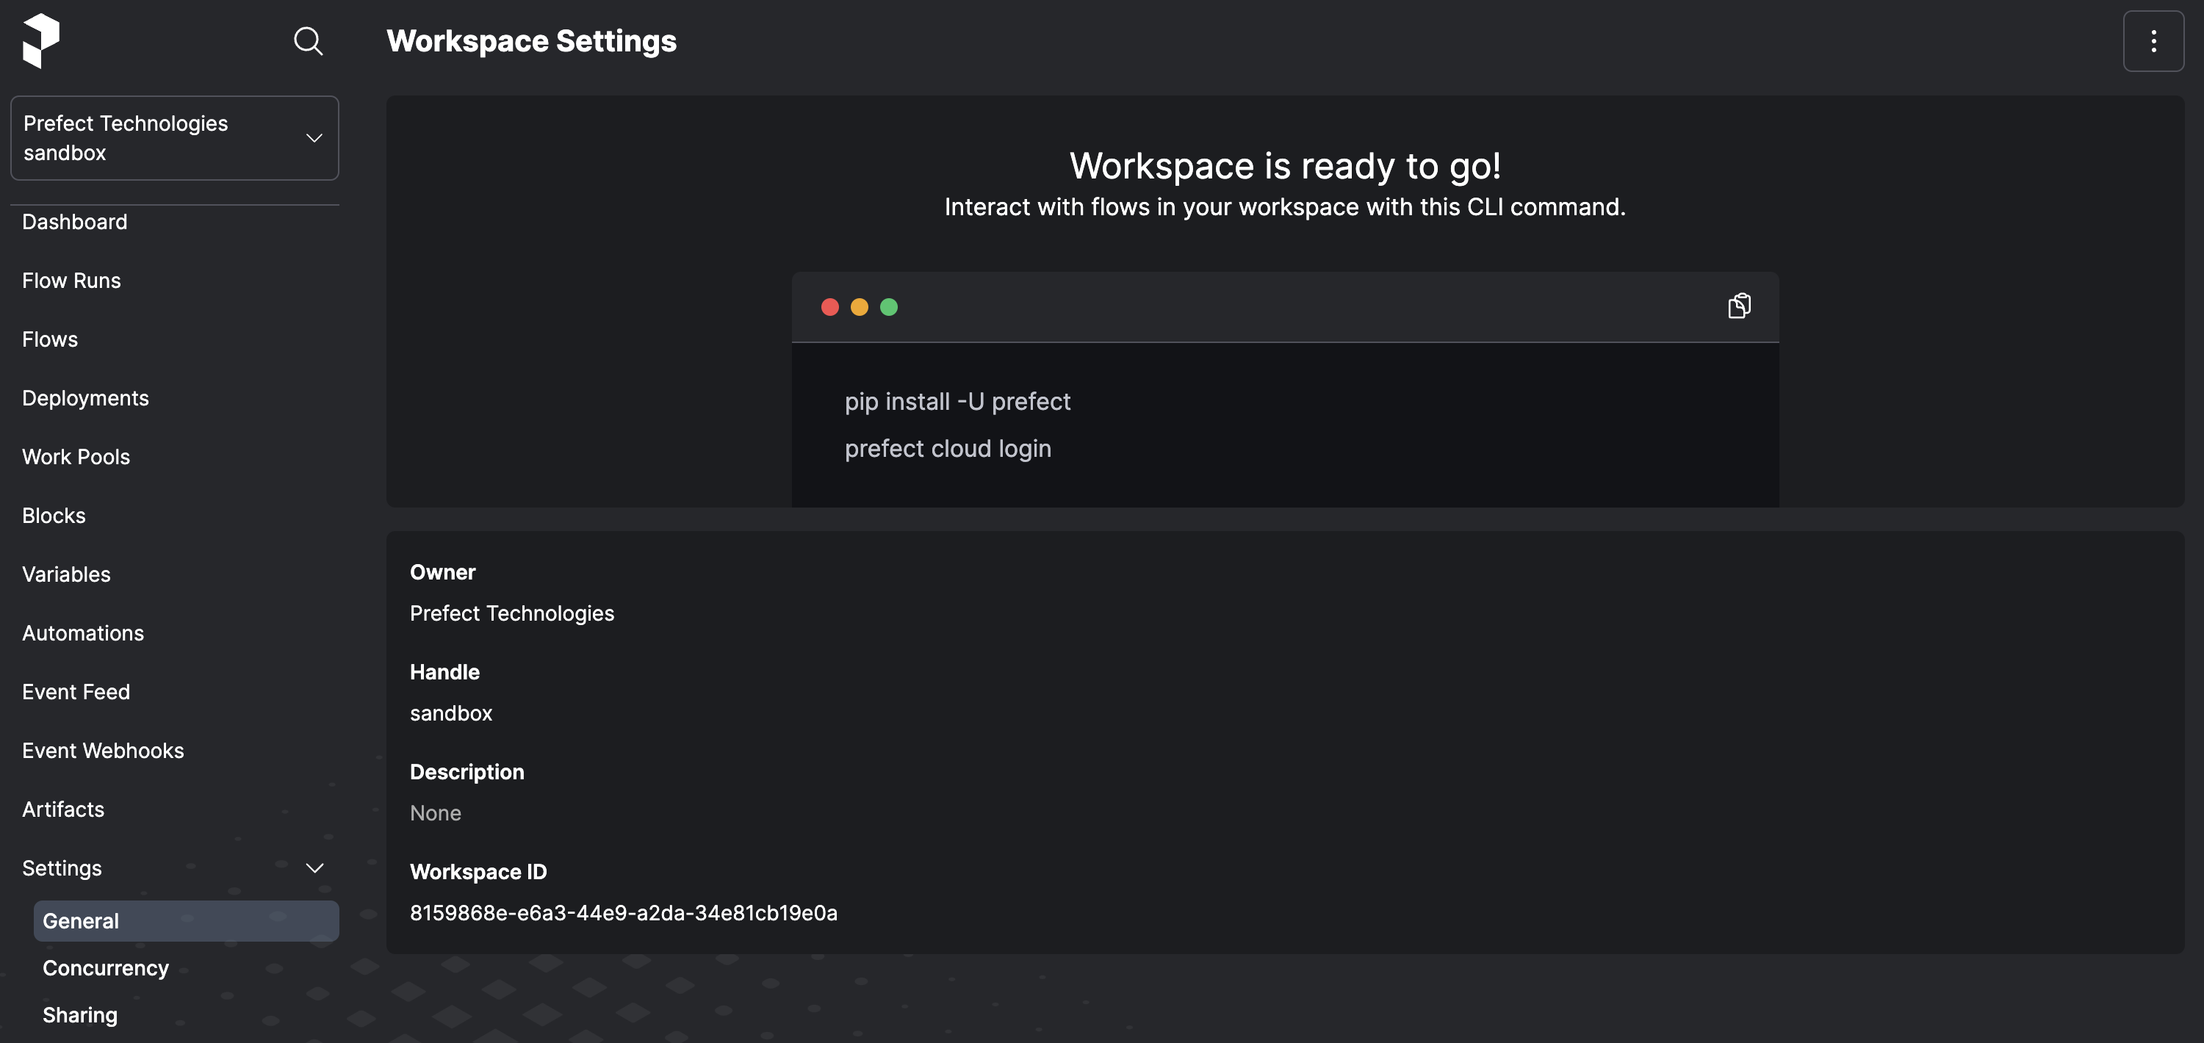
Task: Select Work Pools
Action: click(76, 457)
